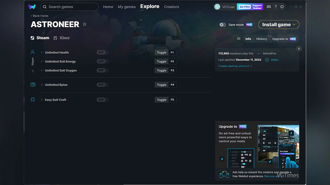
Task: Go to Creators tab
Action: [x=171, y=7]
